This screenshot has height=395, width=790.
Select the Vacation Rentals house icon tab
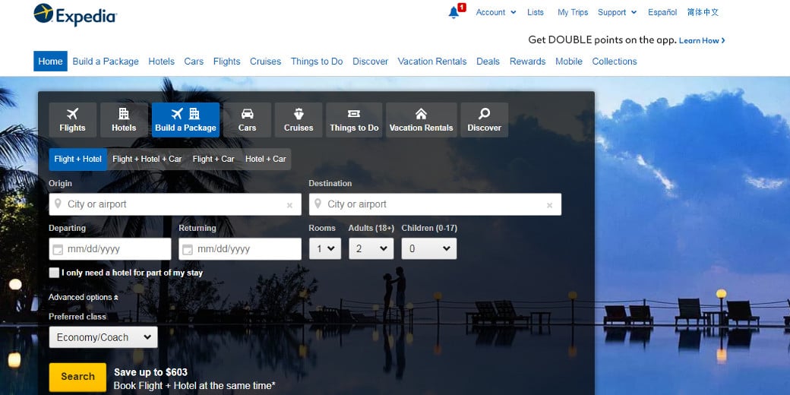pyautogui.click(x=421, y=115)
